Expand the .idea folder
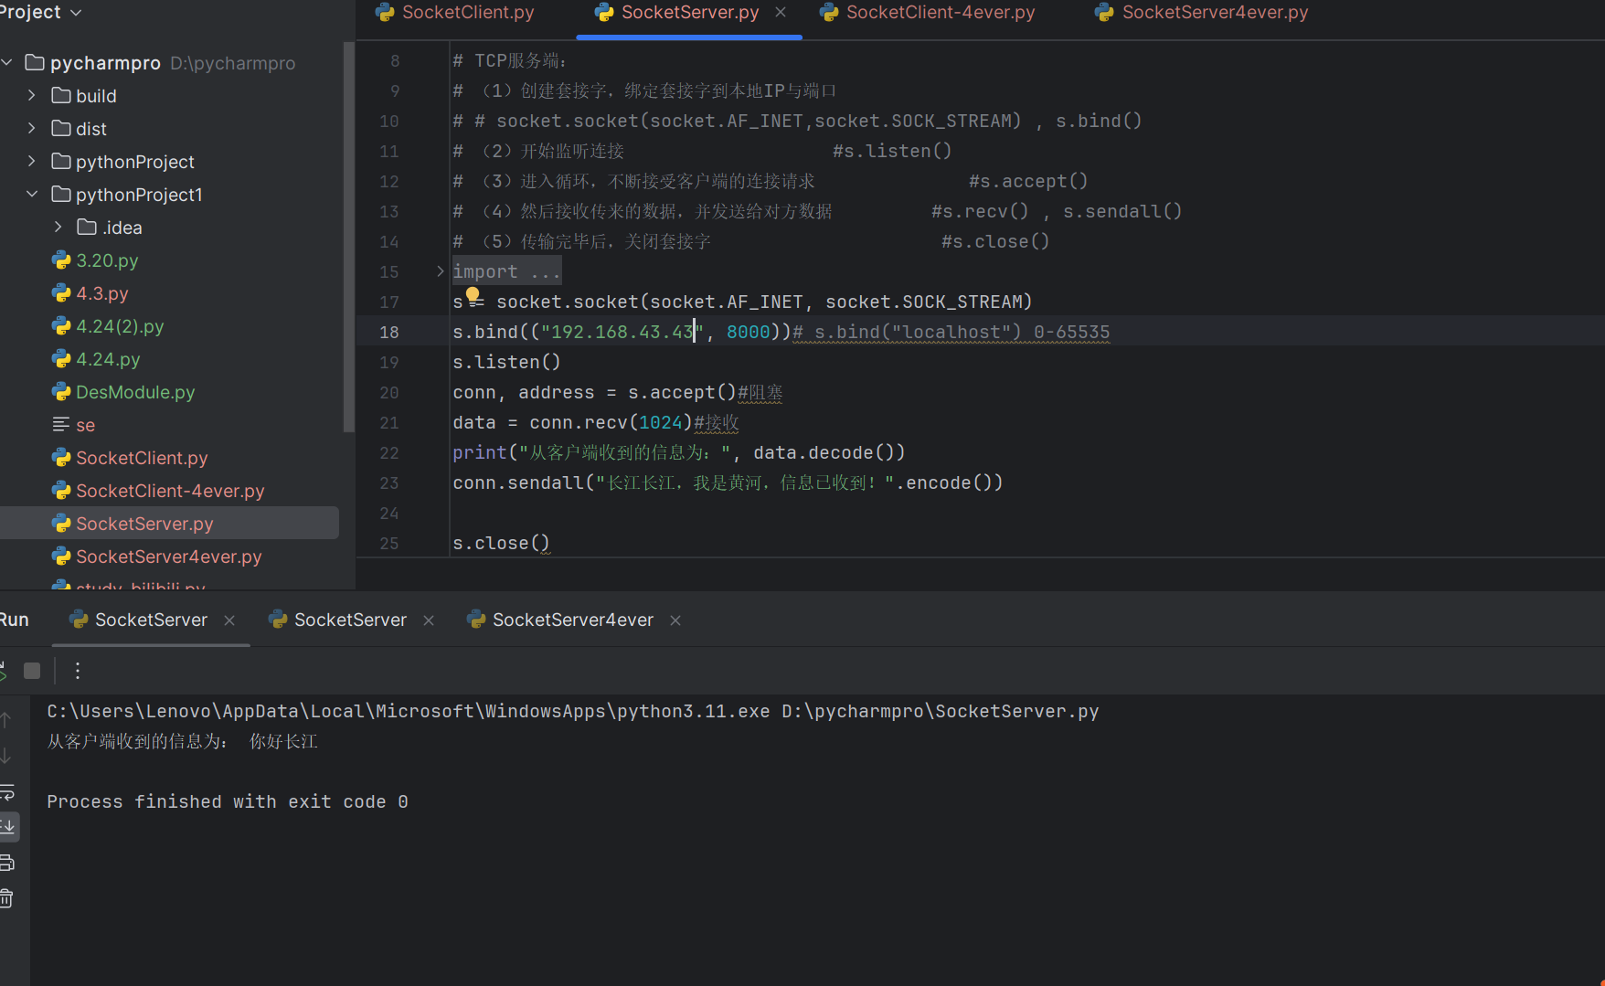Viewport: 1605px width, 986px height. point(58,228)
